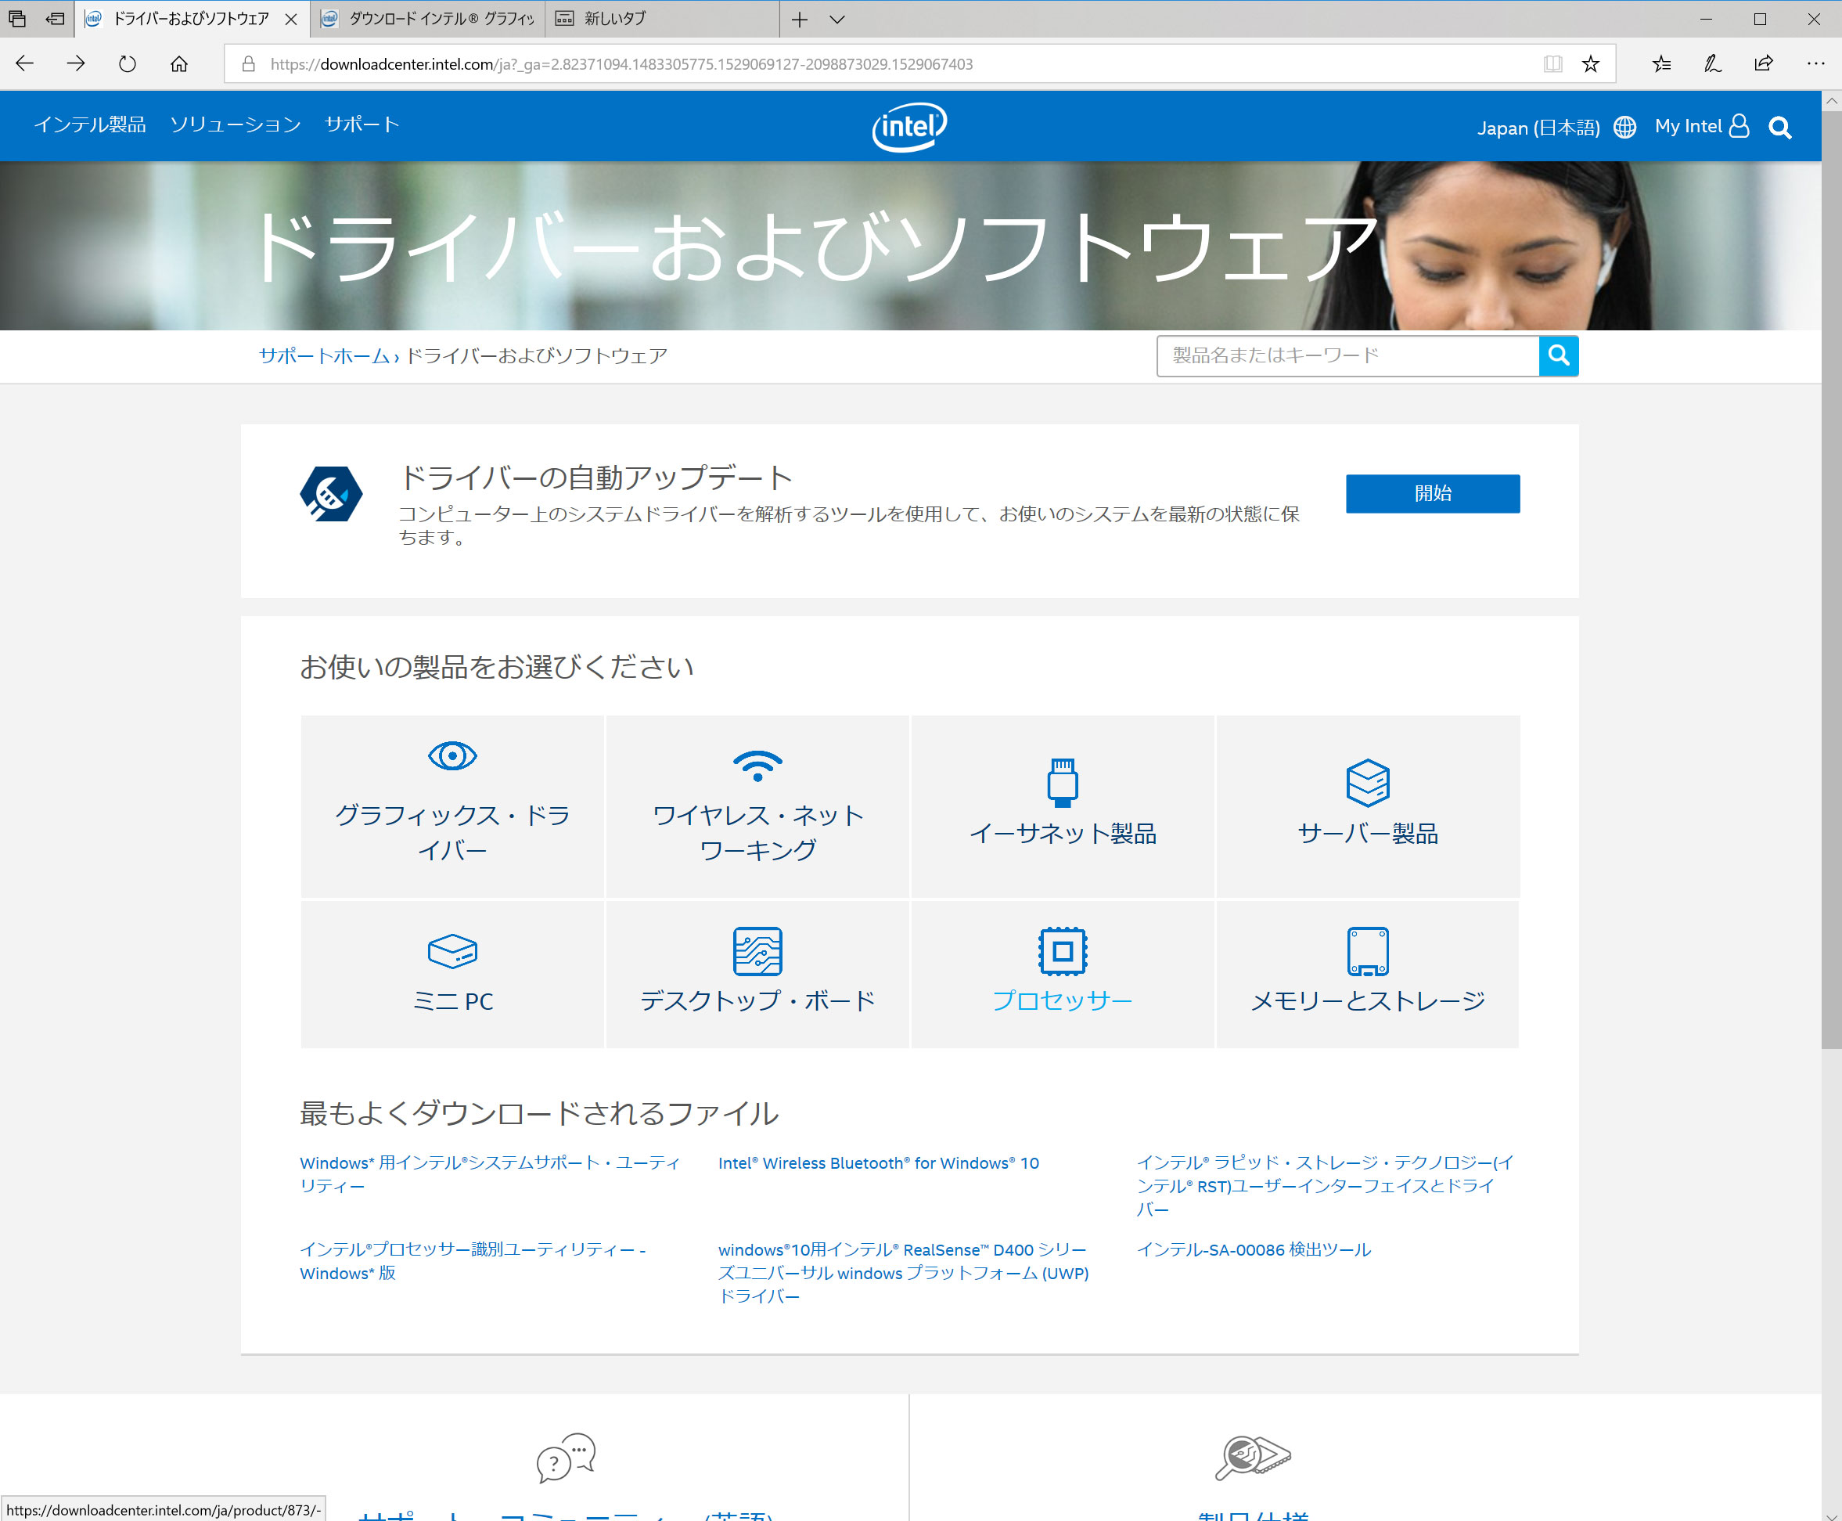Toggle favorite star in address bar
Image resolution: width=1842 pixels, height=1521 pixels.
[x=1591, y=64]
